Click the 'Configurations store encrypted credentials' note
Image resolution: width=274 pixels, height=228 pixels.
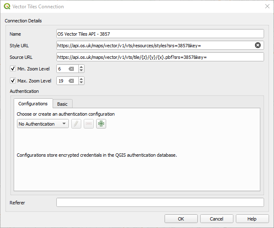coord(97,155)
